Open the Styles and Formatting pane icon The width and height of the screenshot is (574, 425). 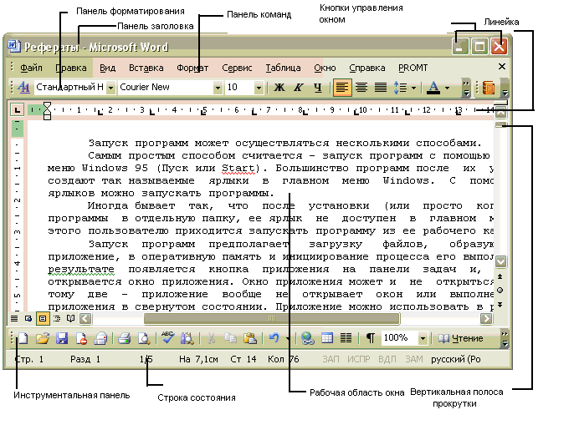click(23, 88)
